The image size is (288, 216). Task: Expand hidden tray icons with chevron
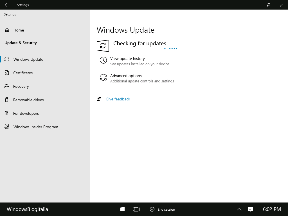[x=239, y=209]
